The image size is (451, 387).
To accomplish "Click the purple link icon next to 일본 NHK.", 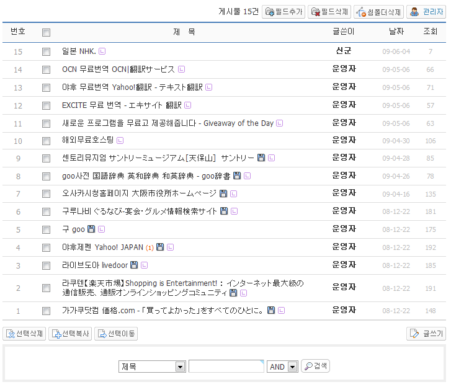I will 102,51.
